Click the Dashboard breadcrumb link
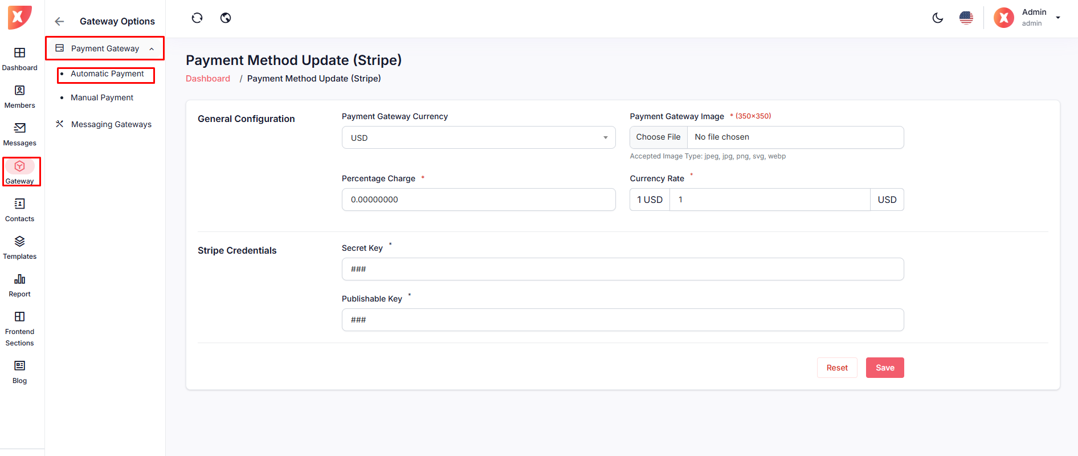The height and width of the screenshot is (456, 1078). pyautogui.click(x=208, y=79)
